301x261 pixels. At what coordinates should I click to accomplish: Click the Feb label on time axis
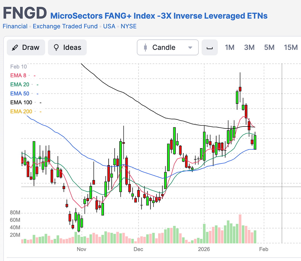pyautogui.click(x=264, y=249)
